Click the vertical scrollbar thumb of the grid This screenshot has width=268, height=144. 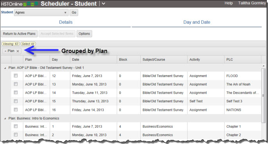[x=264, y=95]
